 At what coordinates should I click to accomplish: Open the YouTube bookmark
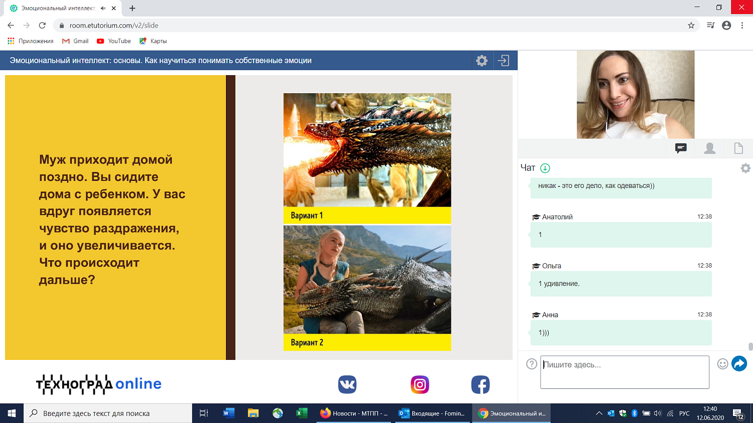[x=114, y=41]
